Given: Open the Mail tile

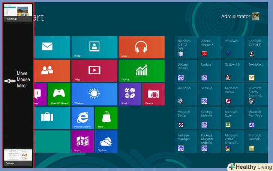Looking at the screenshot, I should click(x=52, y=47).
